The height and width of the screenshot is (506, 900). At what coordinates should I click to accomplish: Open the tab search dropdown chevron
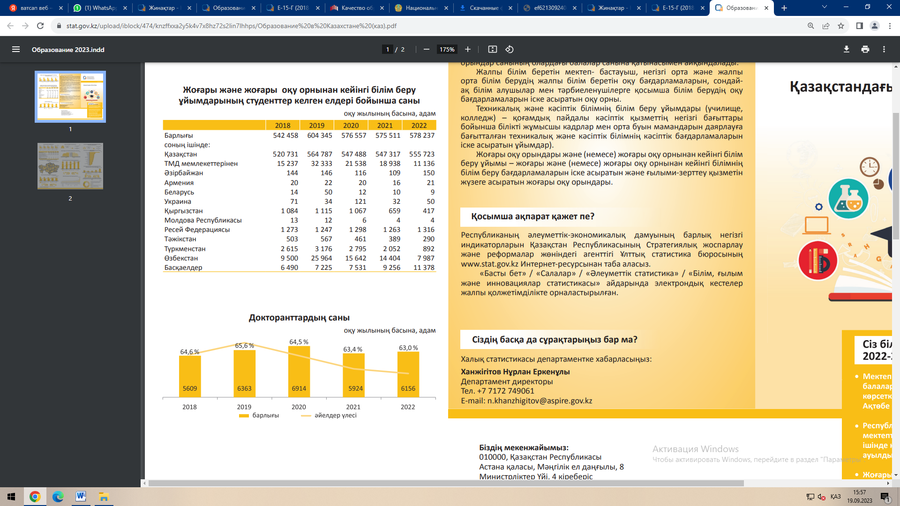pyautogui.click(x=824, y=7)
